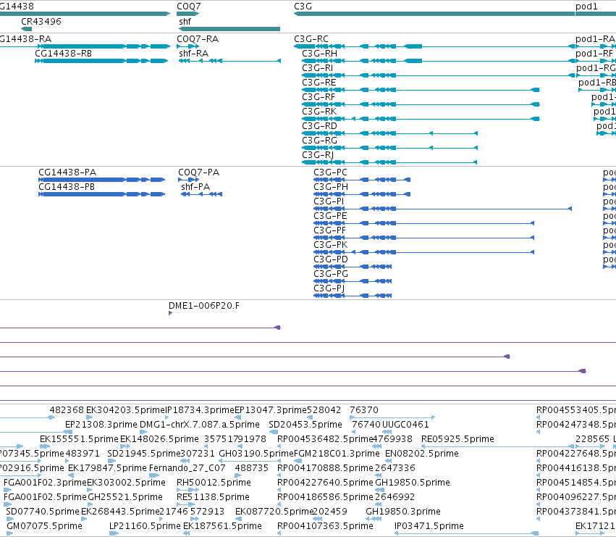Select EST label LP21160.5prime
616x537 pixels.
click(145, 526)
